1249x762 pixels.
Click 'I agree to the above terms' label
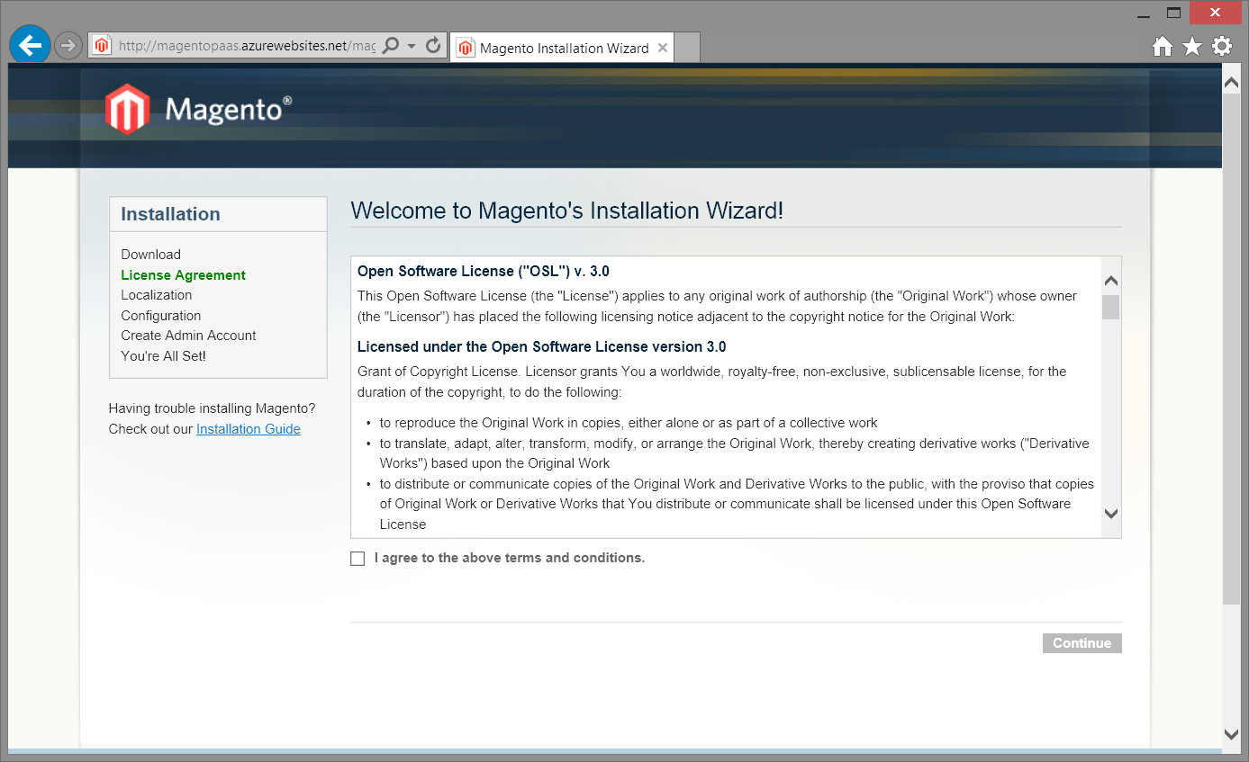[x=510, y=558]
